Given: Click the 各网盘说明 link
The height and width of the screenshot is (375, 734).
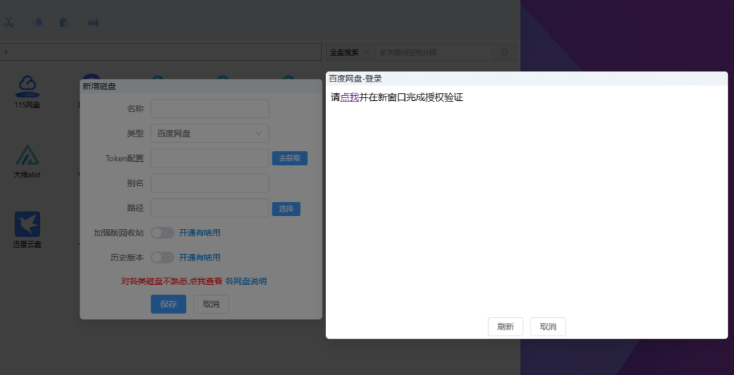Looking at the screenshot, I should click(246, 281).
